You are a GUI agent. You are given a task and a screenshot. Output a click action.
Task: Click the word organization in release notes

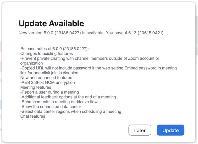coord(32,63)
